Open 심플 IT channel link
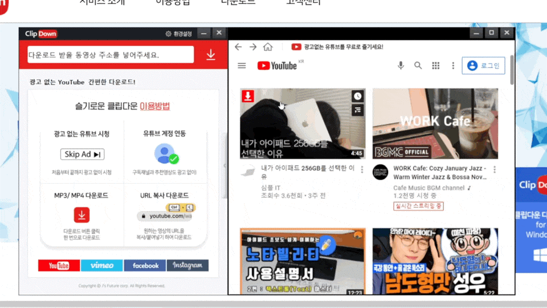Screen dimensions: 547x308 tap(271, 188)
